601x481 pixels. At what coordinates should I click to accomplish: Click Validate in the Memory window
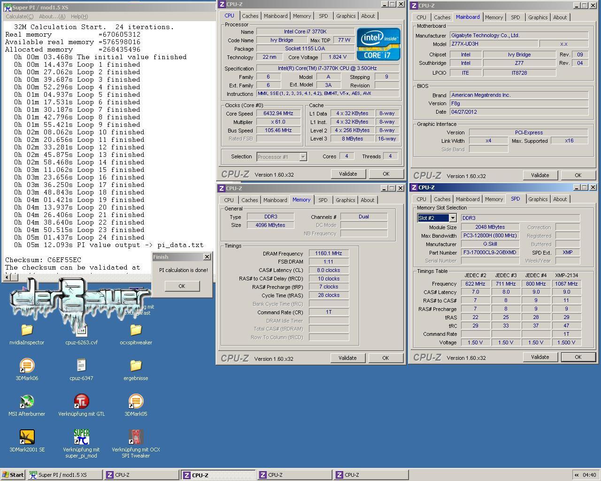click(347, 358)
